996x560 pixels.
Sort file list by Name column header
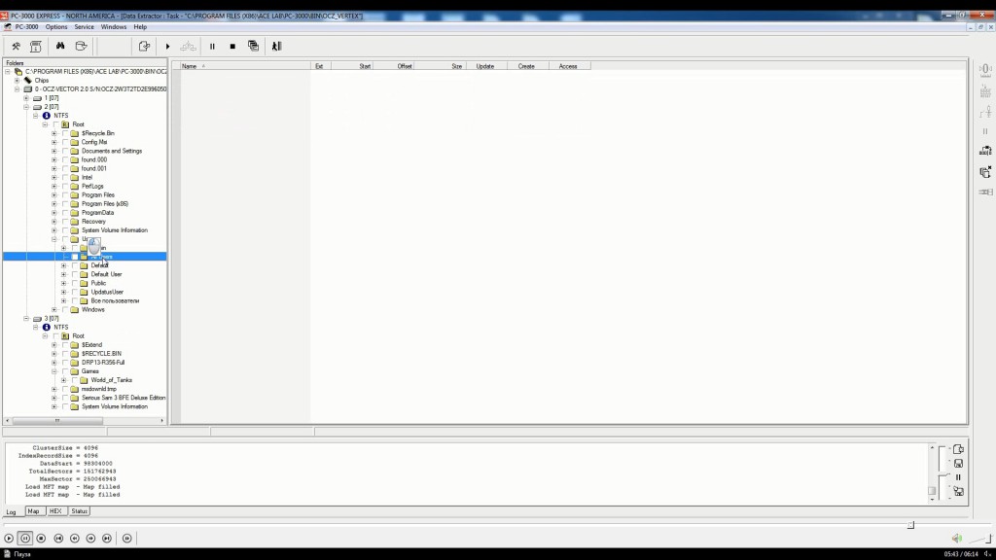pyautogui.click(x=190, y=66)
